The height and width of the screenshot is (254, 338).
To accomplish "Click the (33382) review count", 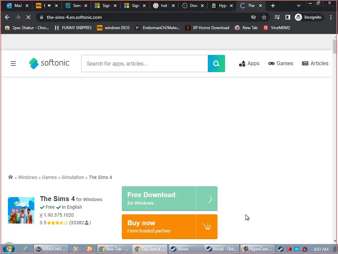I will (x=80, y=223).
